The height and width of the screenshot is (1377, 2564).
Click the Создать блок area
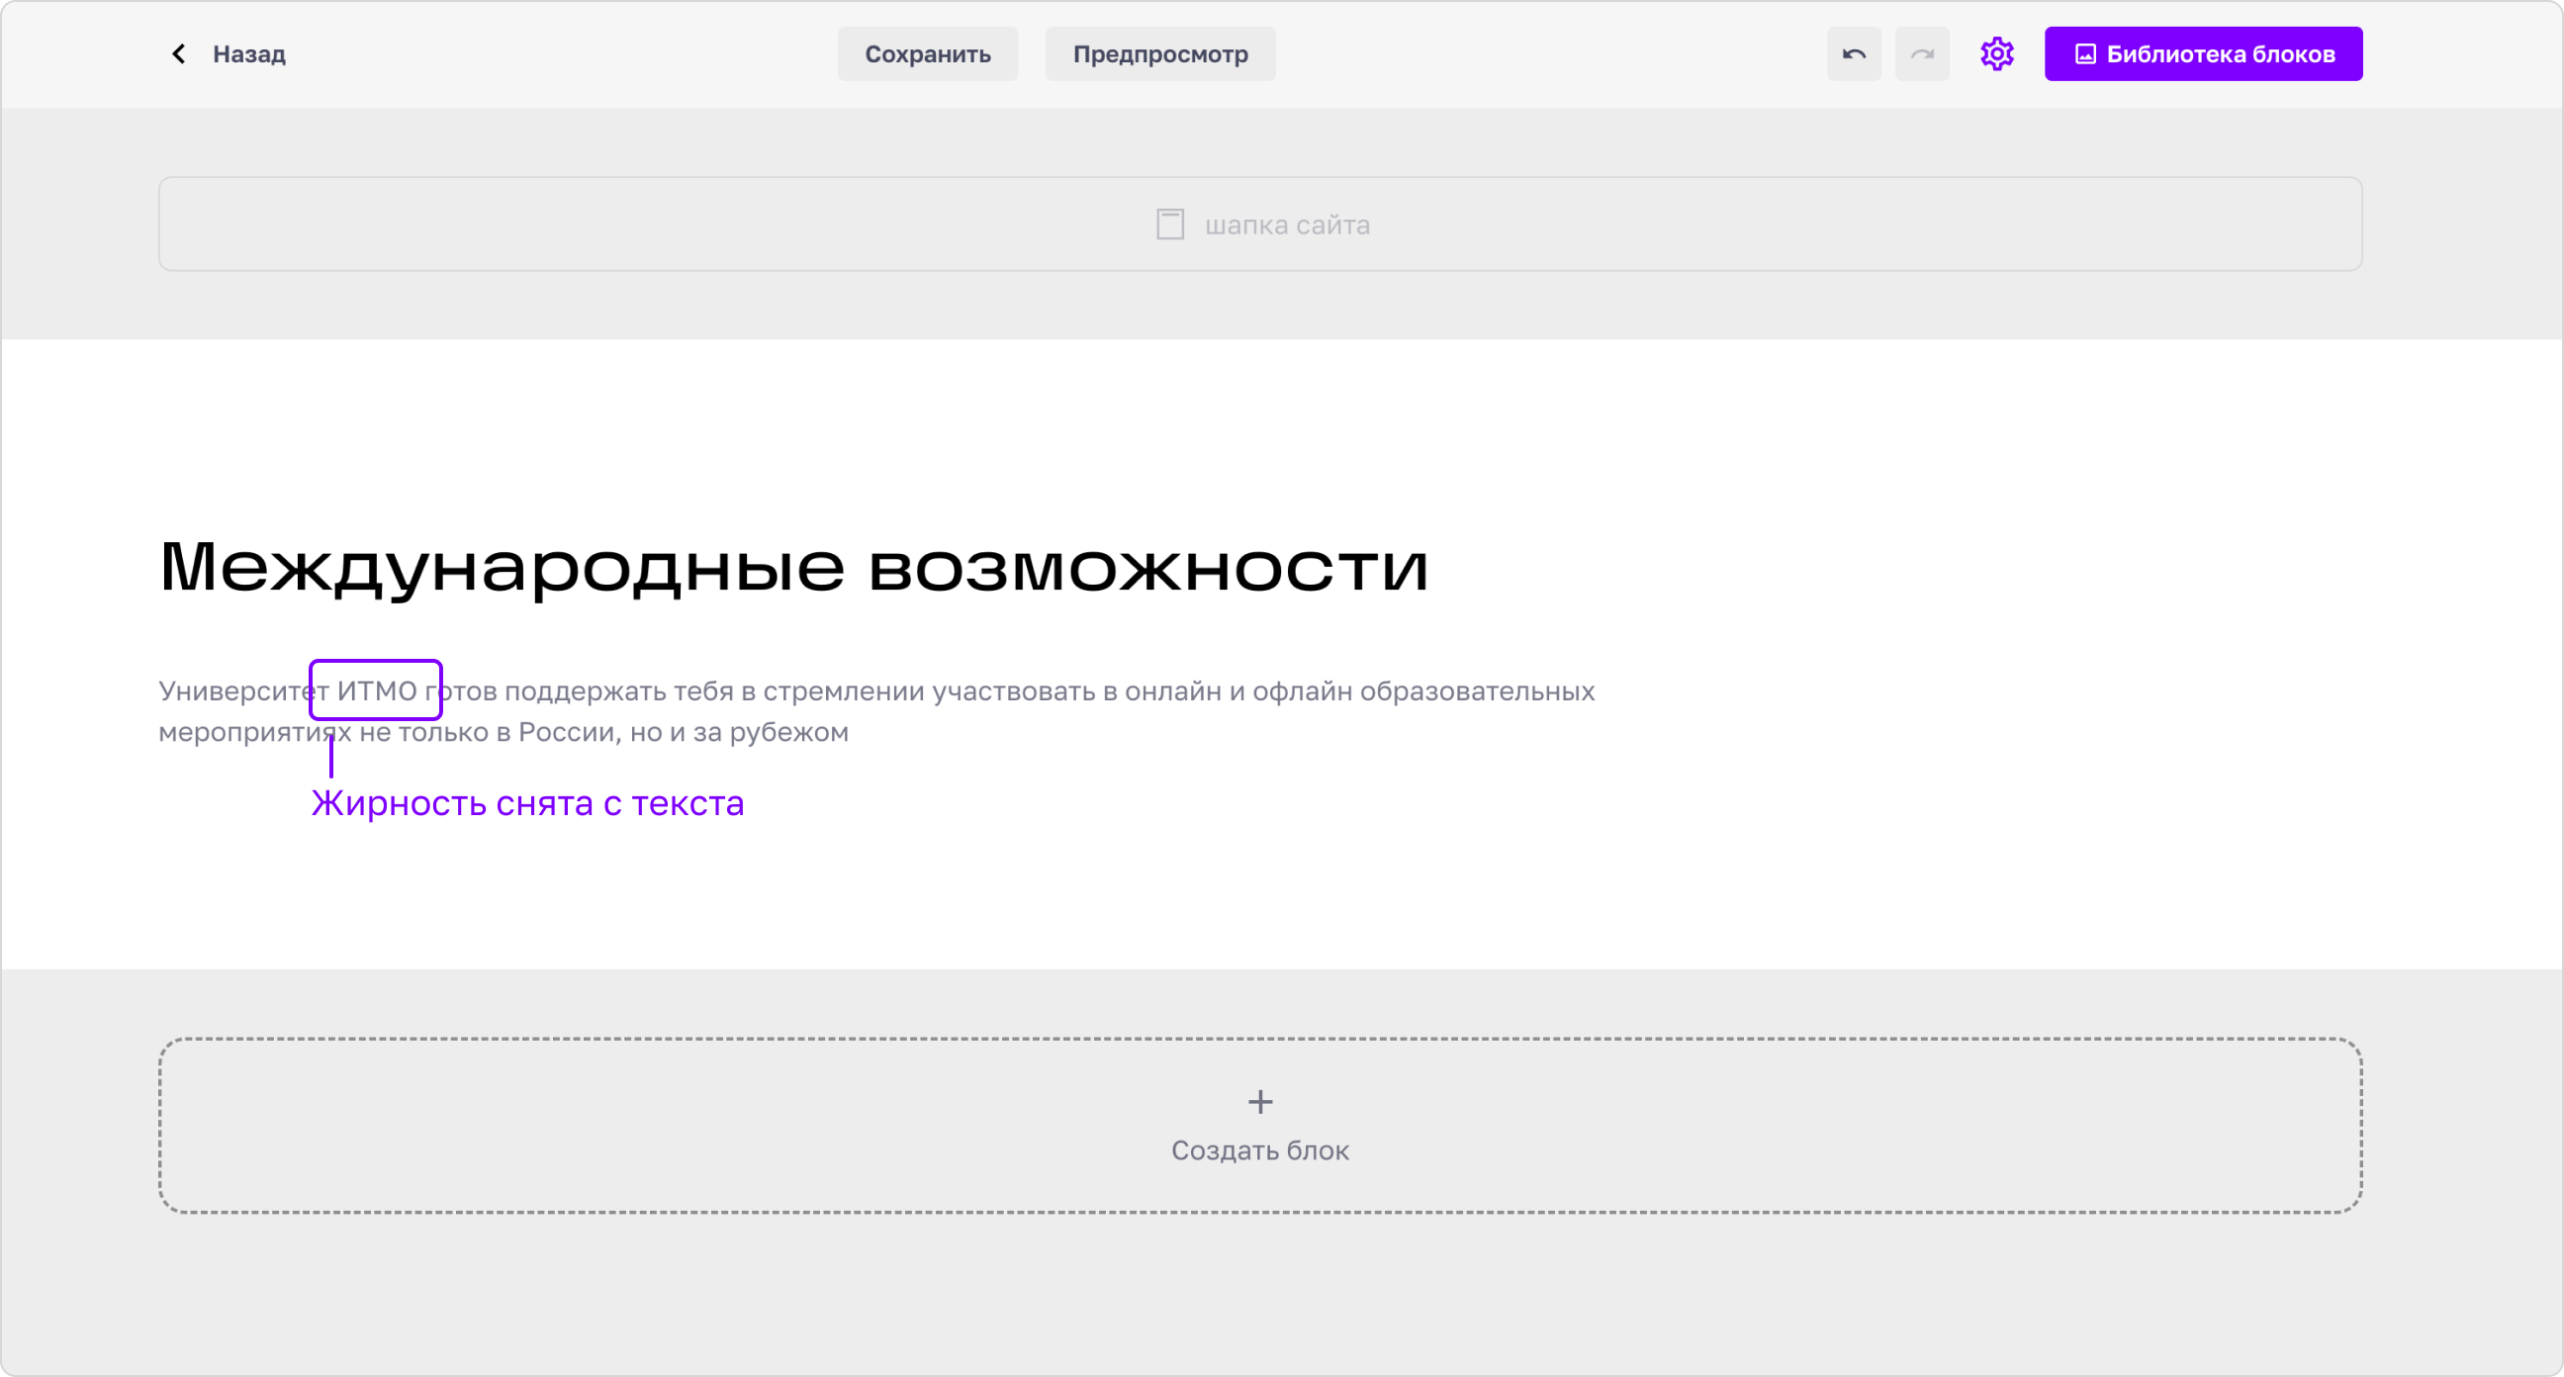point(1259,1125)
